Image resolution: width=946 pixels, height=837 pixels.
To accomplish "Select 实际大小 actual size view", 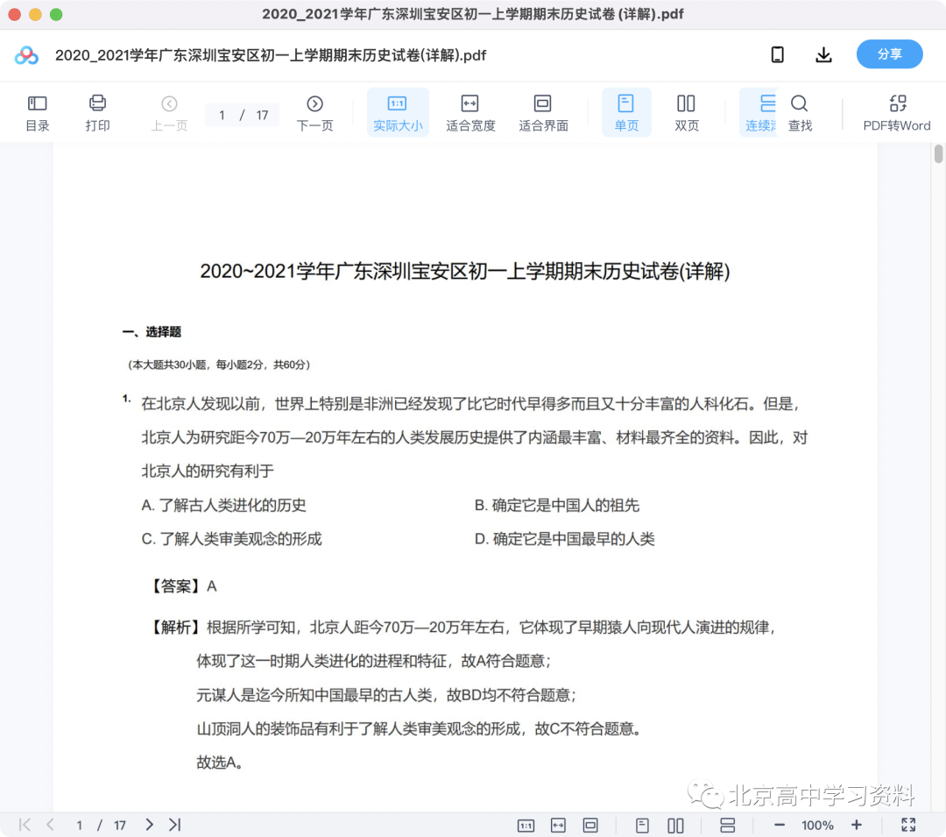I will [398, 113].
